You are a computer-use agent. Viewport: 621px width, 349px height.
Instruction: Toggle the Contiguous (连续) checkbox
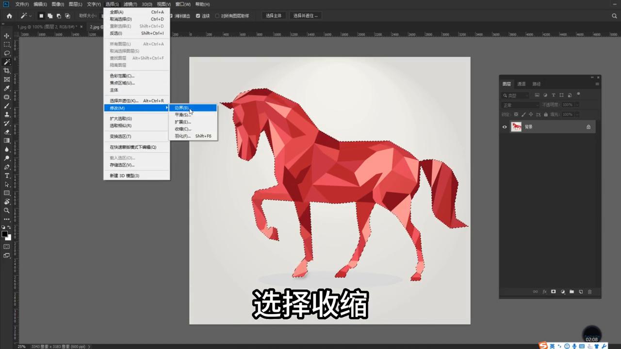tap(198, 16)
